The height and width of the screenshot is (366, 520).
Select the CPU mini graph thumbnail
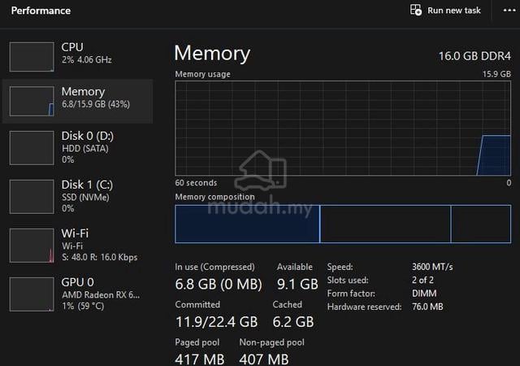(x=32, y=56)
